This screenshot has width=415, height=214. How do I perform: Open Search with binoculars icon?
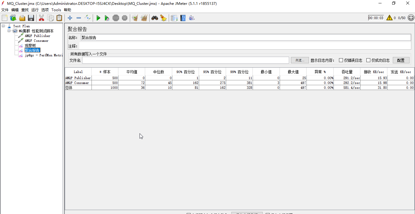155,18
